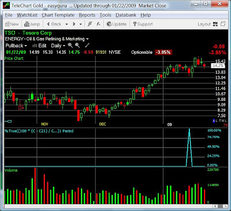
Task: Click the Update button
Action: click(x=117, y=24)
